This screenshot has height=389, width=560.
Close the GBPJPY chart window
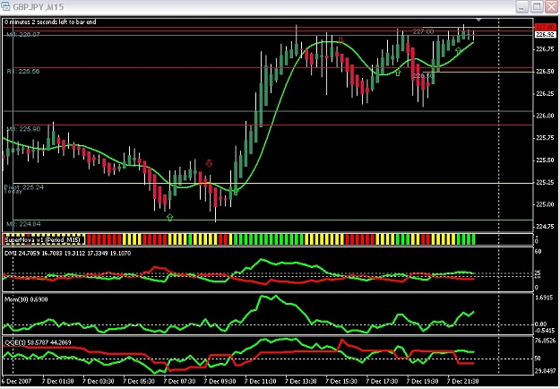coord(551,7)
